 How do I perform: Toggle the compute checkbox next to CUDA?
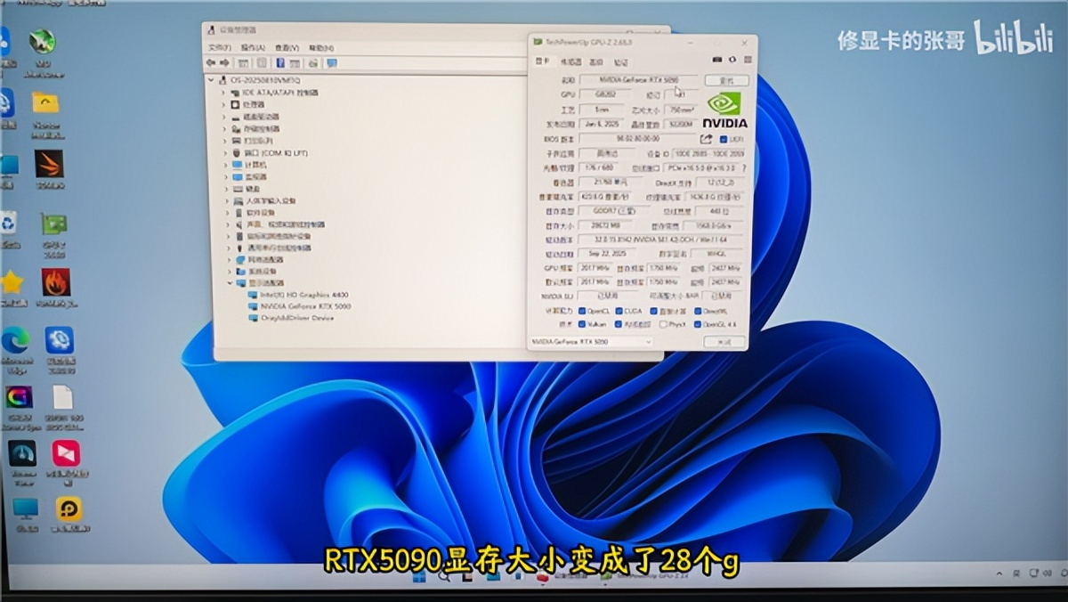[654, 311]
